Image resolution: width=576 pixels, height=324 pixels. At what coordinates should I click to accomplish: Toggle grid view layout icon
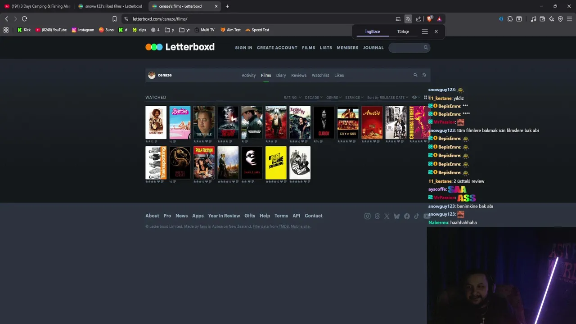(x=426, y=98)
